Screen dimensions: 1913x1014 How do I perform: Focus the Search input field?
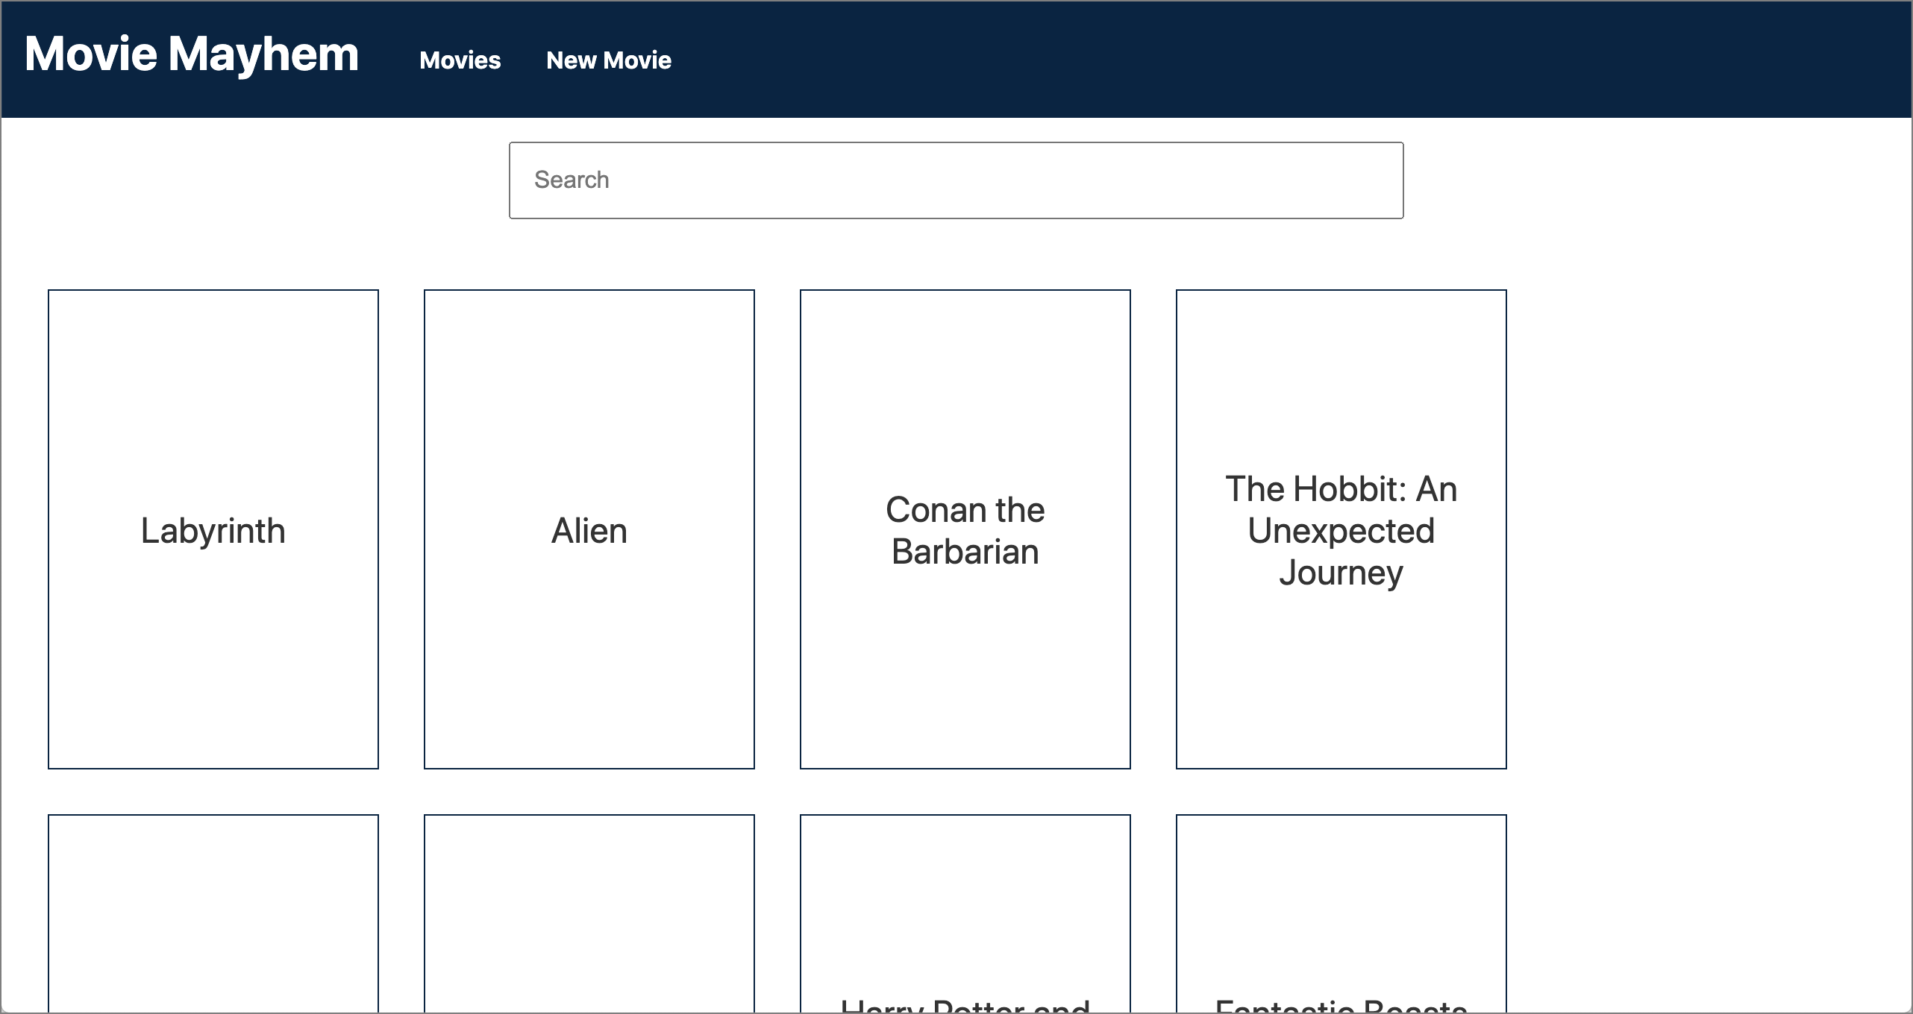pyautogui.click(x=956, y=180)
